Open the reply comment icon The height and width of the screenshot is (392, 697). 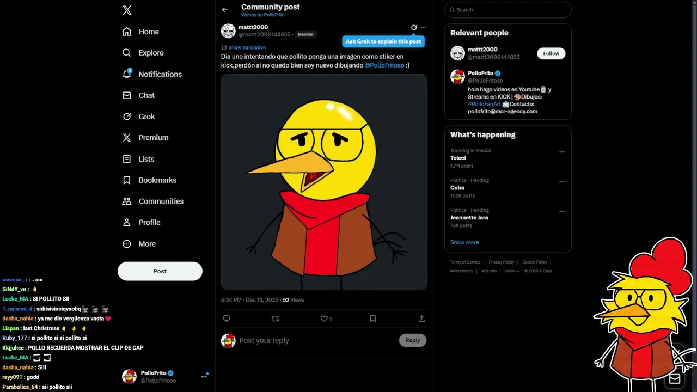[227, 318]
